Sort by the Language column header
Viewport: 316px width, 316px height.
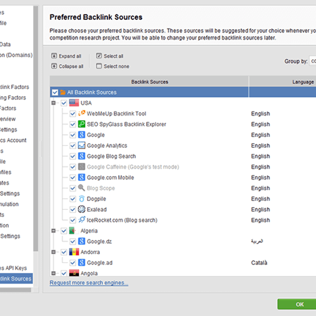tap(282, 82)
